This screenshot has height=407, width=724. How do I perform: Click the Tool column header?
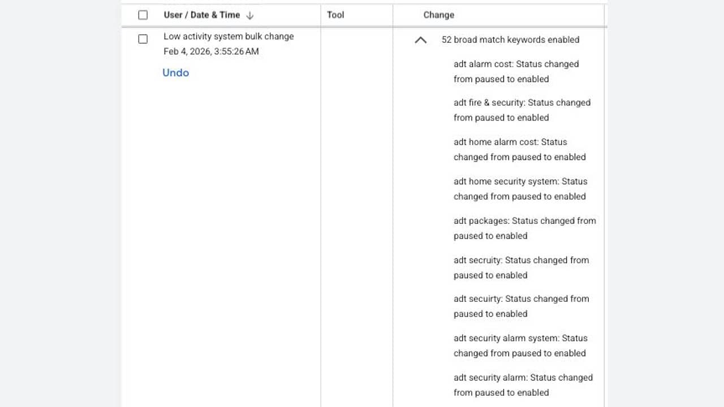tap(335, 15)
